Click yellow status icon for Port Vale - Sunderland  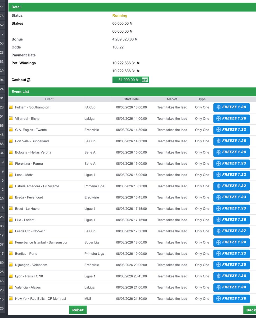pyautogui.click(x=11, y=141)
